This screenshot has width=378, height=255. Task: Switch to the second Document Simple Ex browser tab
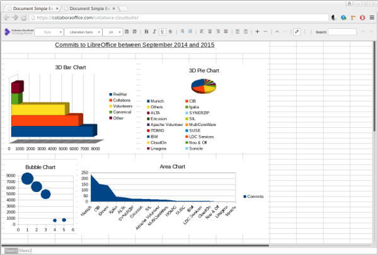(x=89, y=8)
